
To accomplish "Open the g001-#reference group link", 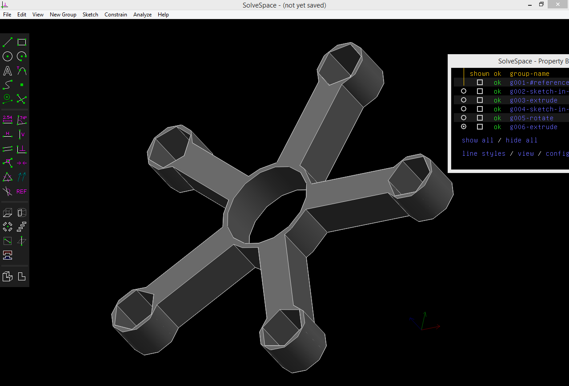I will click(539, 83).
